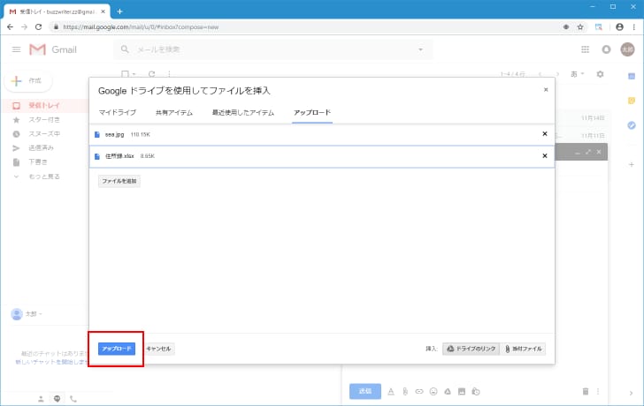Select the アップロード tab
644x406 pixels.
pos(312,112)
